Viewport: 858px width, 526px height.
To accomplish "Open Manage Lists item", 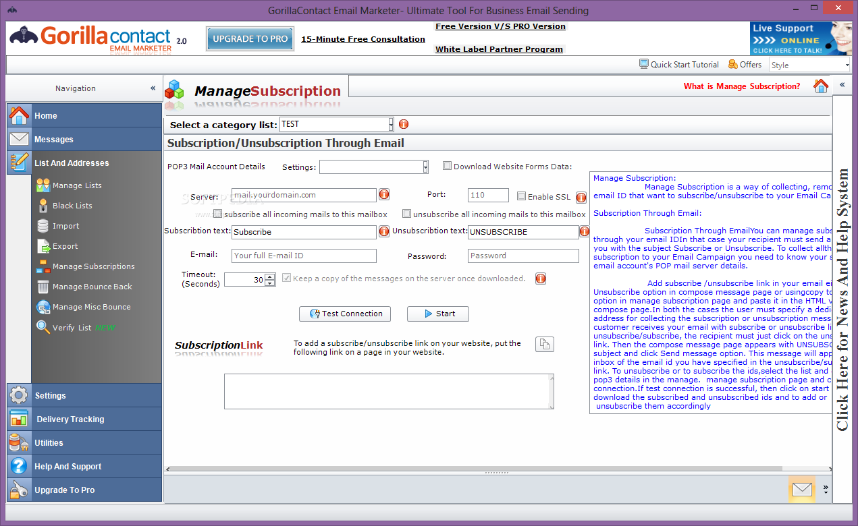I will pos(76,185).
